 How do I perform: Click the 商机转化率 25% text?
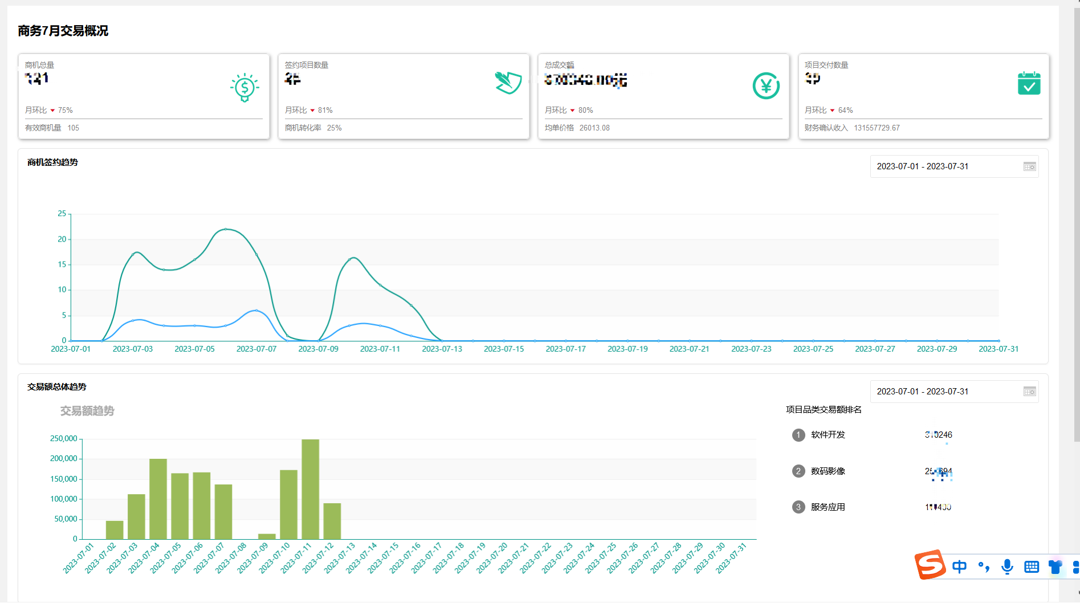(x=313, y=128)
